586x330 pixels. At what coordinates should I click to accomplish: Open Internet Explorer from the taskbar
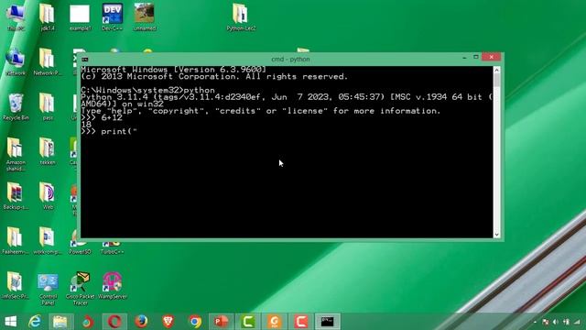pyautogui.click(x=35, y=322)
